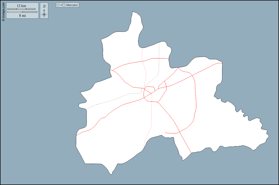
Task: Click the mile scale bar
Action: tap(22, 12)
